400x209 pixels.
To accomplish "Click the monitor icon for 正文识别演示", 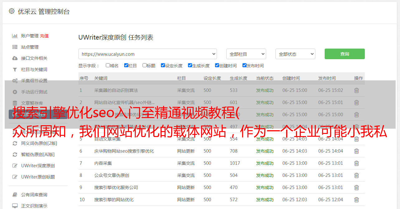I will click(x=15, y=206).
